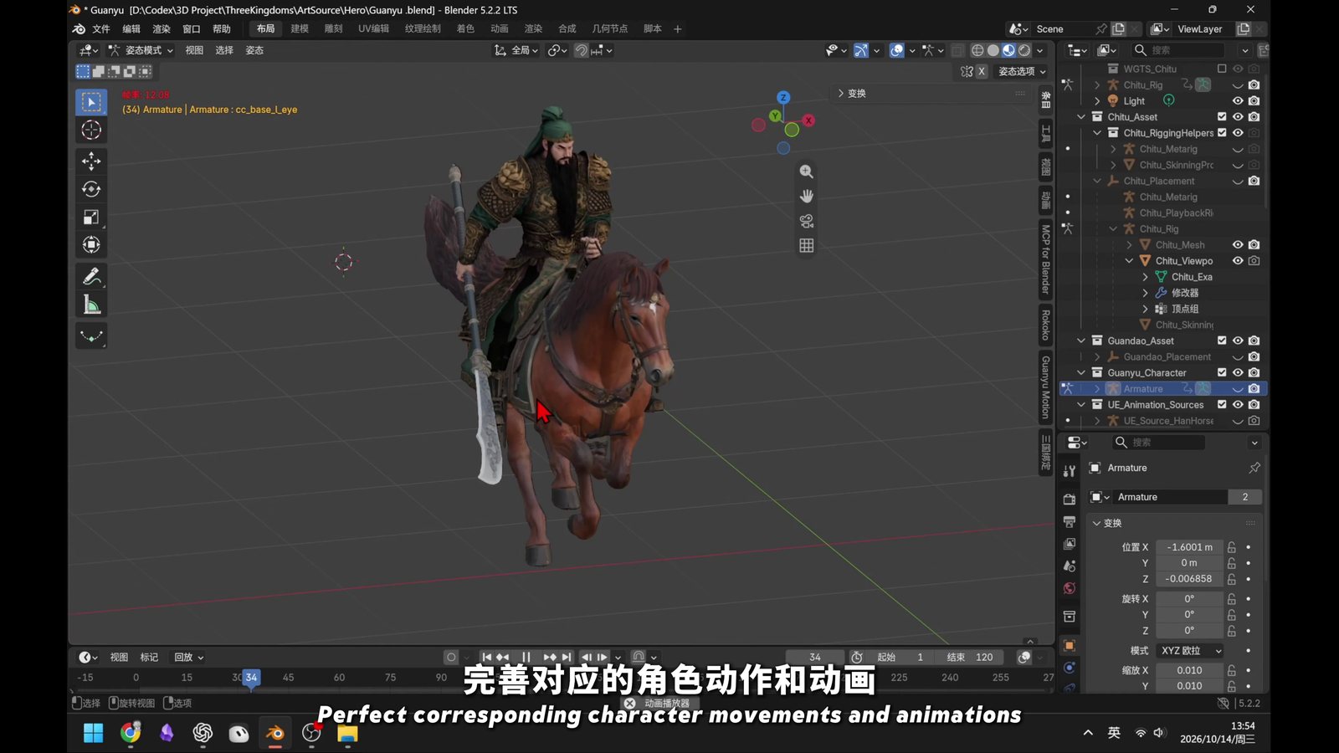
Task: Click the viewport pan hand icon
Action: [806, 196]
